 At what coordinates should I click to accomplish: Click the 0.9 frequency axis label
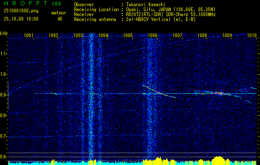(x=4, y=95)
